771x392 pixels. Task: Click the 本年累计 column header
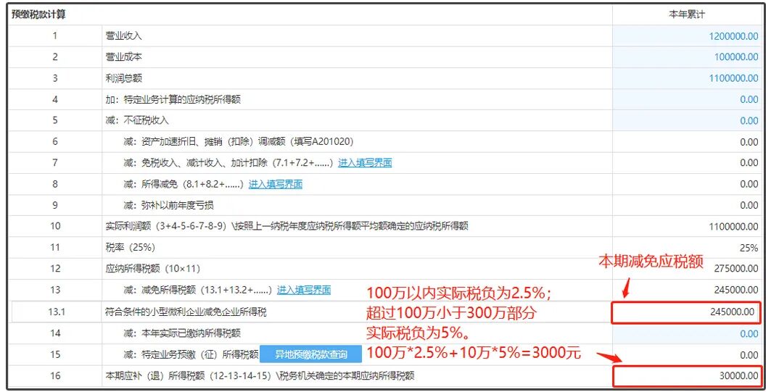point(687,14)
